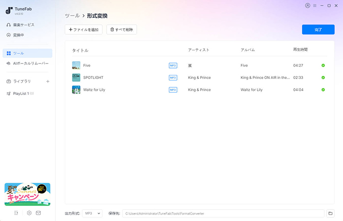Open the 変換中 section
This screenshot has width=343, height=221.
pyautogui.click(x=19, y=35)
